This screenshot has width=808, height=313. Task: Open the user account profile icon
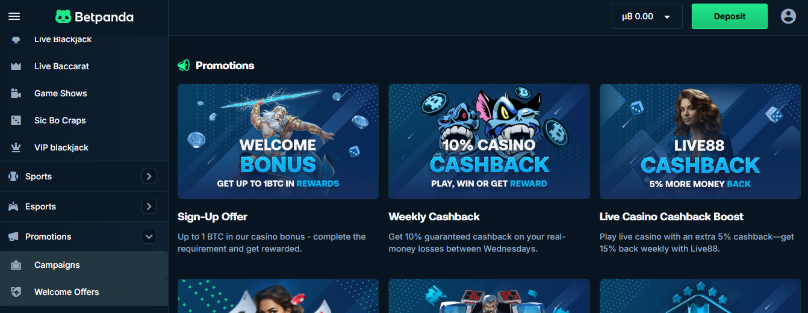click(788, 16)
